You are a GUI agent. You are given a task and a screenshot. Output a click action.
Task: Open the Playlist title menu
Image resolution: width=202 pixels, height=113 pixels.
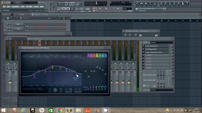tap(41, 14)
